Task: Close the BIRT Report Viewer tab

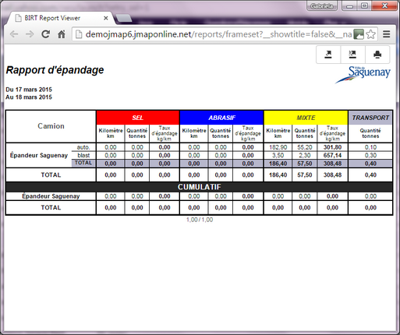Action: tap(106, 18)
